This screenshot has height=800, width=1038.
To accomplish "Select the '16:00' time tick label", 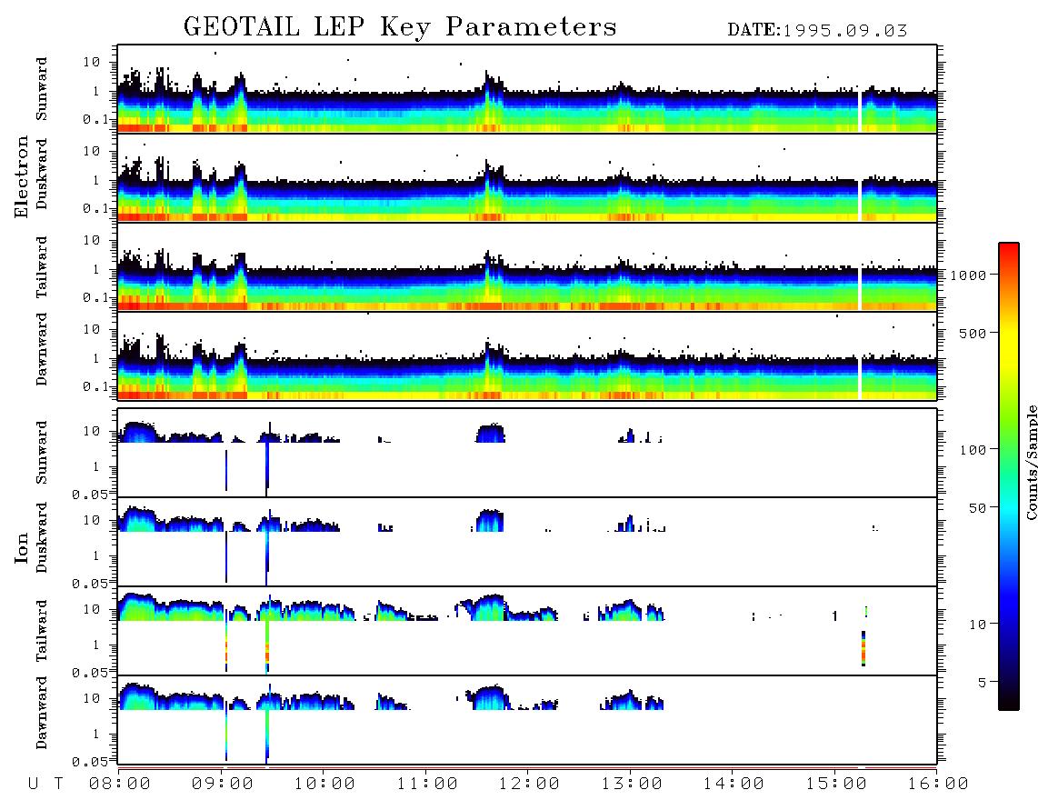I will [x=938, y=785].
